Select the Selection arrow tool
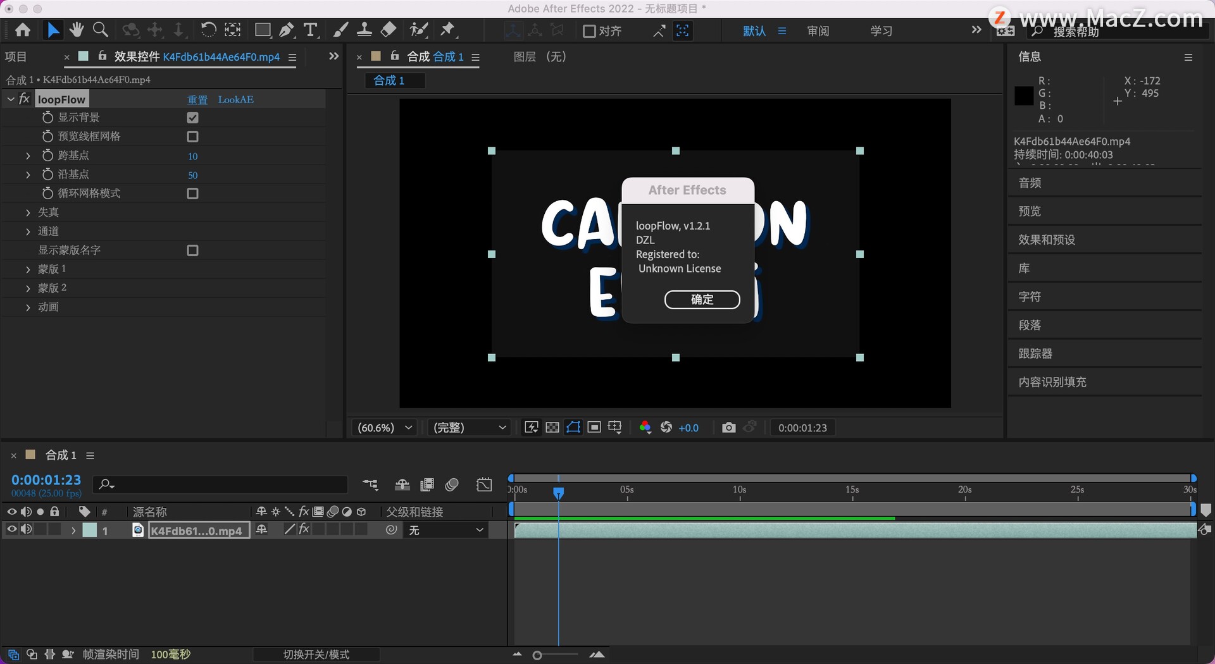The image size is (1215, 664). tap(53, 30)
